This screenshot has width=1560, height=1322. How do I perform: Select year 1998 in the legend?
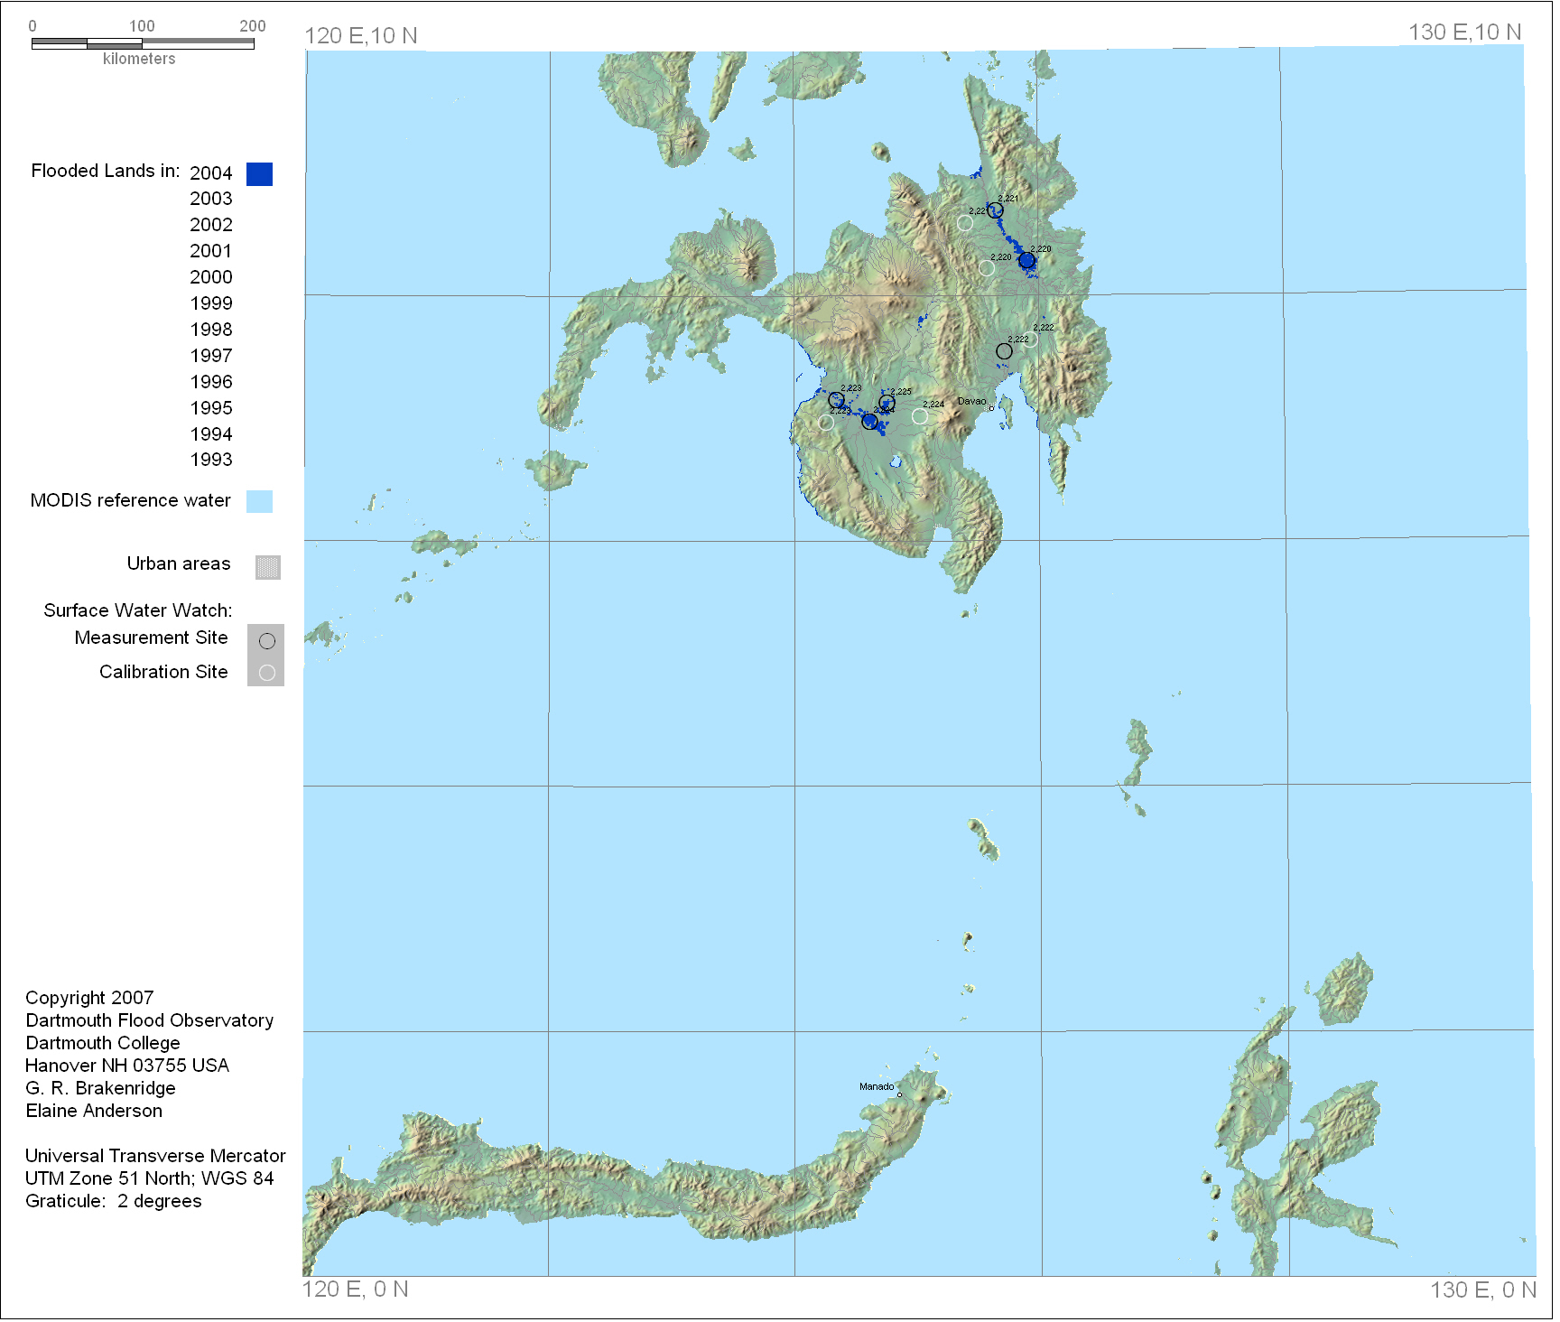212,330
